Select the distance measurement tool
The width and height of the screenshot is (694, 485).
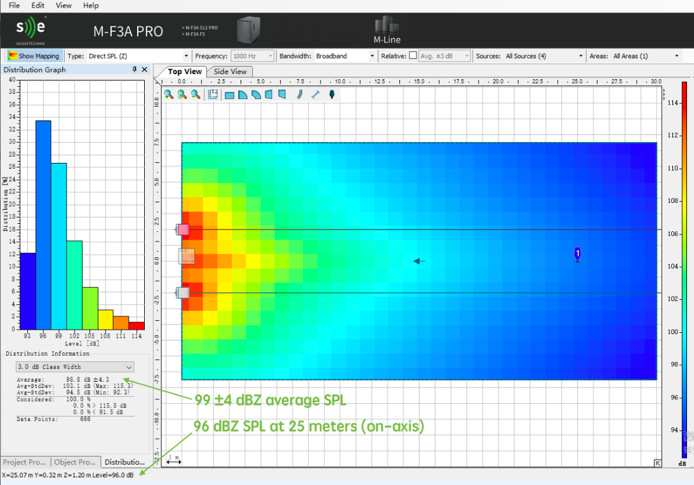pos(315,95)
